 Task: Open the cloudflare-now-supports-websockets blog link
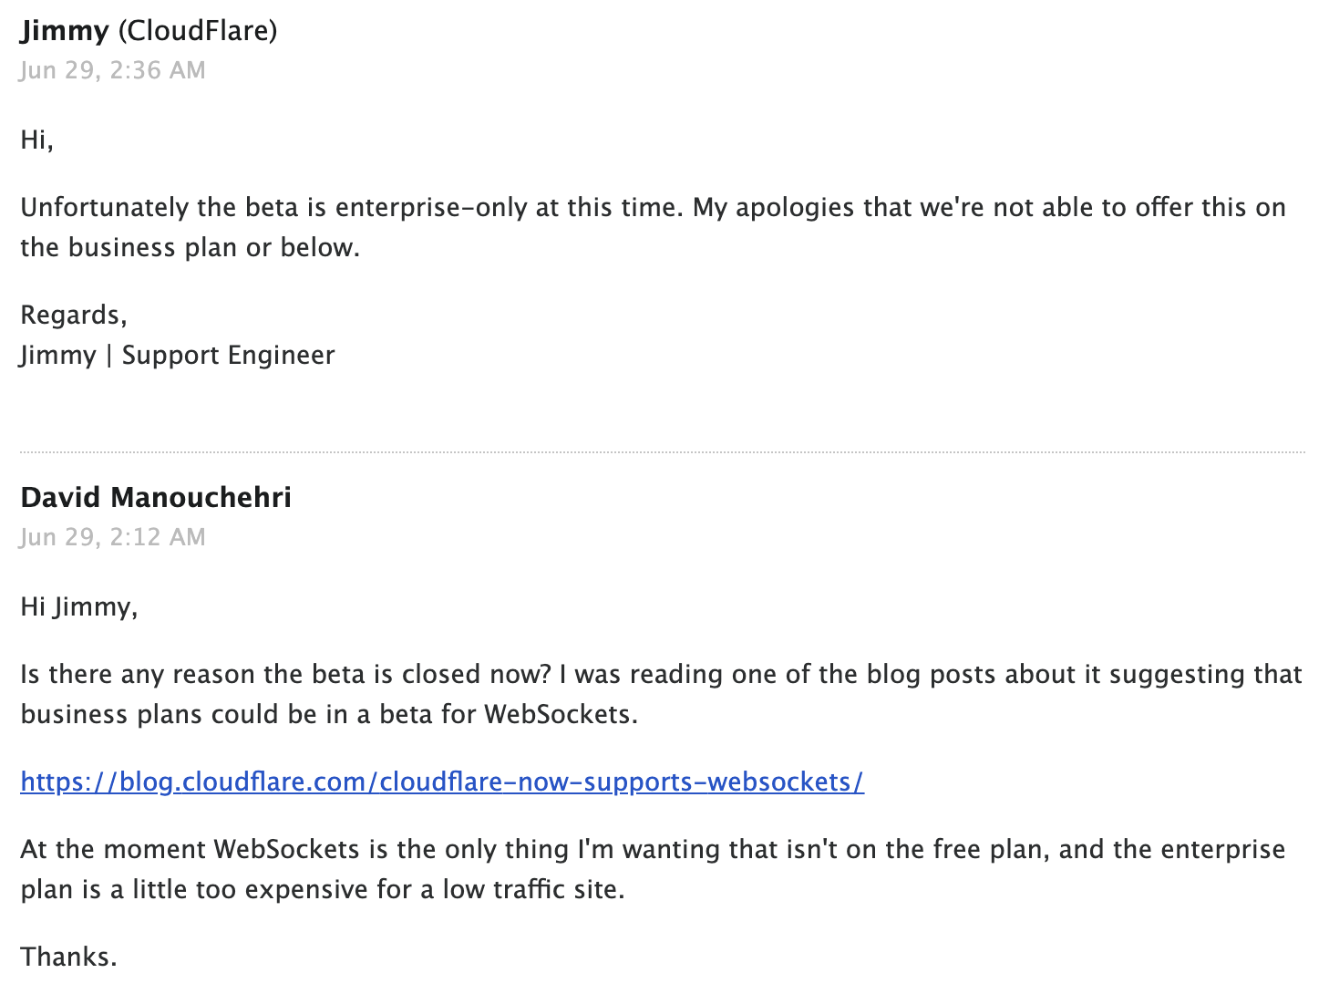tap(442, 782)
